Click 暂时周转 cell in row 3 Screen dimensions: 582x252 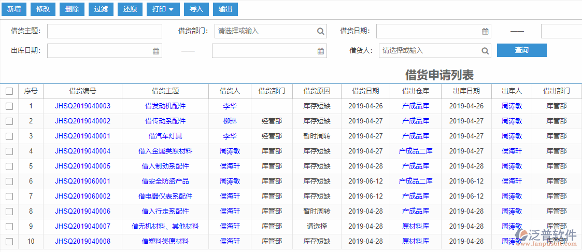pos(317,136)
